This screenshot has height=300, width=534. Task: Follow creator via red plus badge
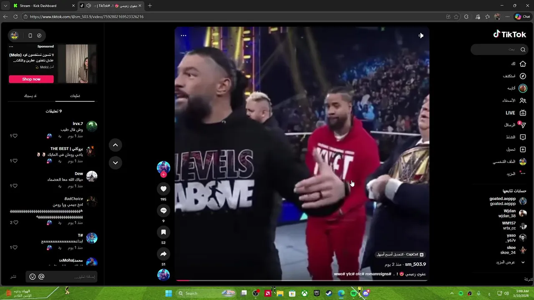[x=163, y=175]
